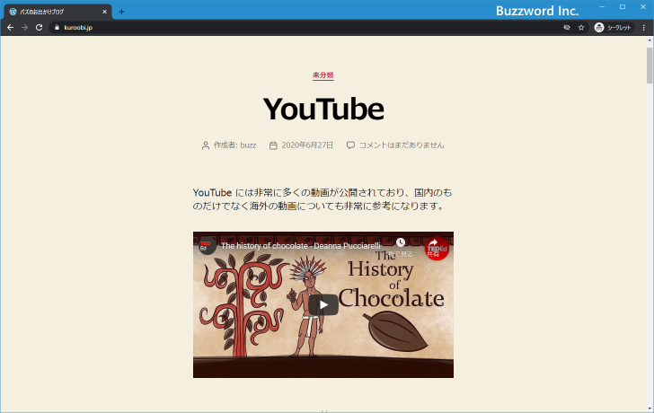Click the YouTube post title
654x413 pixels.
(323, 109)
